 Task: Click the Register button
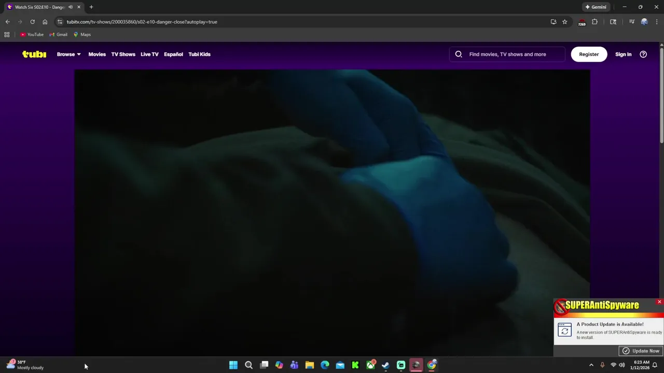[x=589, y=54]
